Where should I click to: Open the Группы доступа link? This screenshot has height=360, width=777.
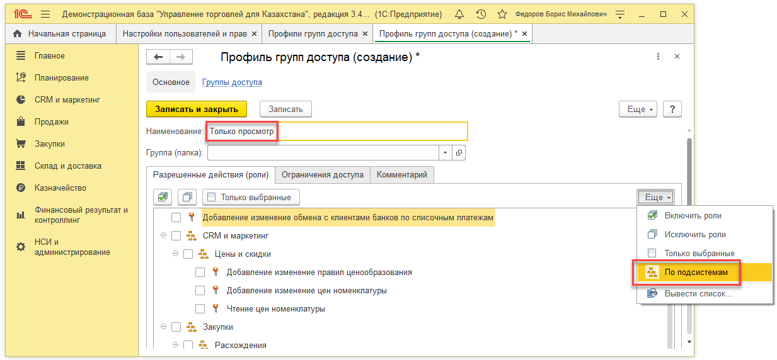pos(232,82)
